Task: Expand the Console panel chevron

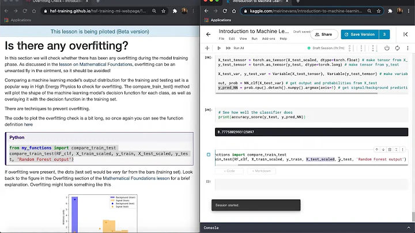Action: point(409,228)
